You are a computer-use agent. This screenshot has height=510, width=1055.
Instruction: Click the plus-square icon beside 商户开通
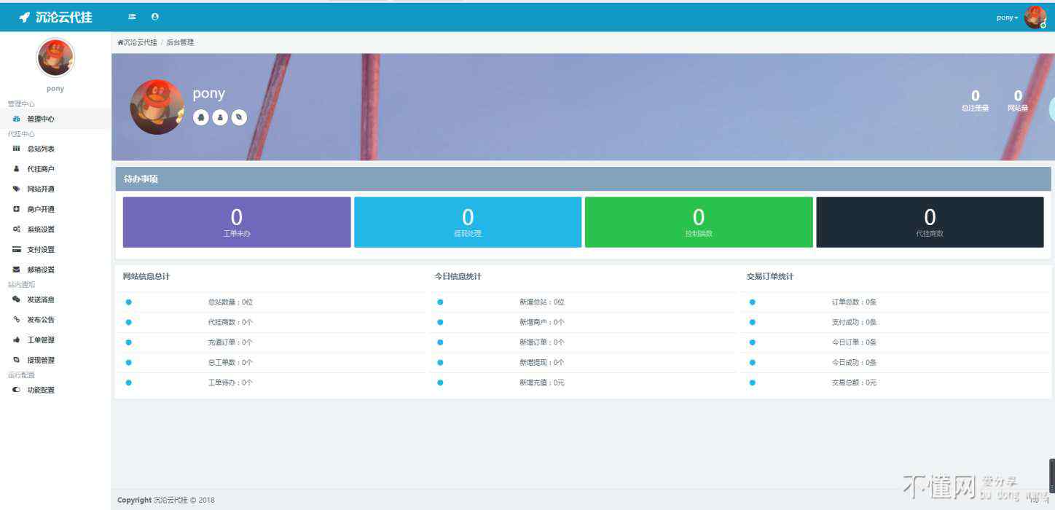[x=16, y=209]
